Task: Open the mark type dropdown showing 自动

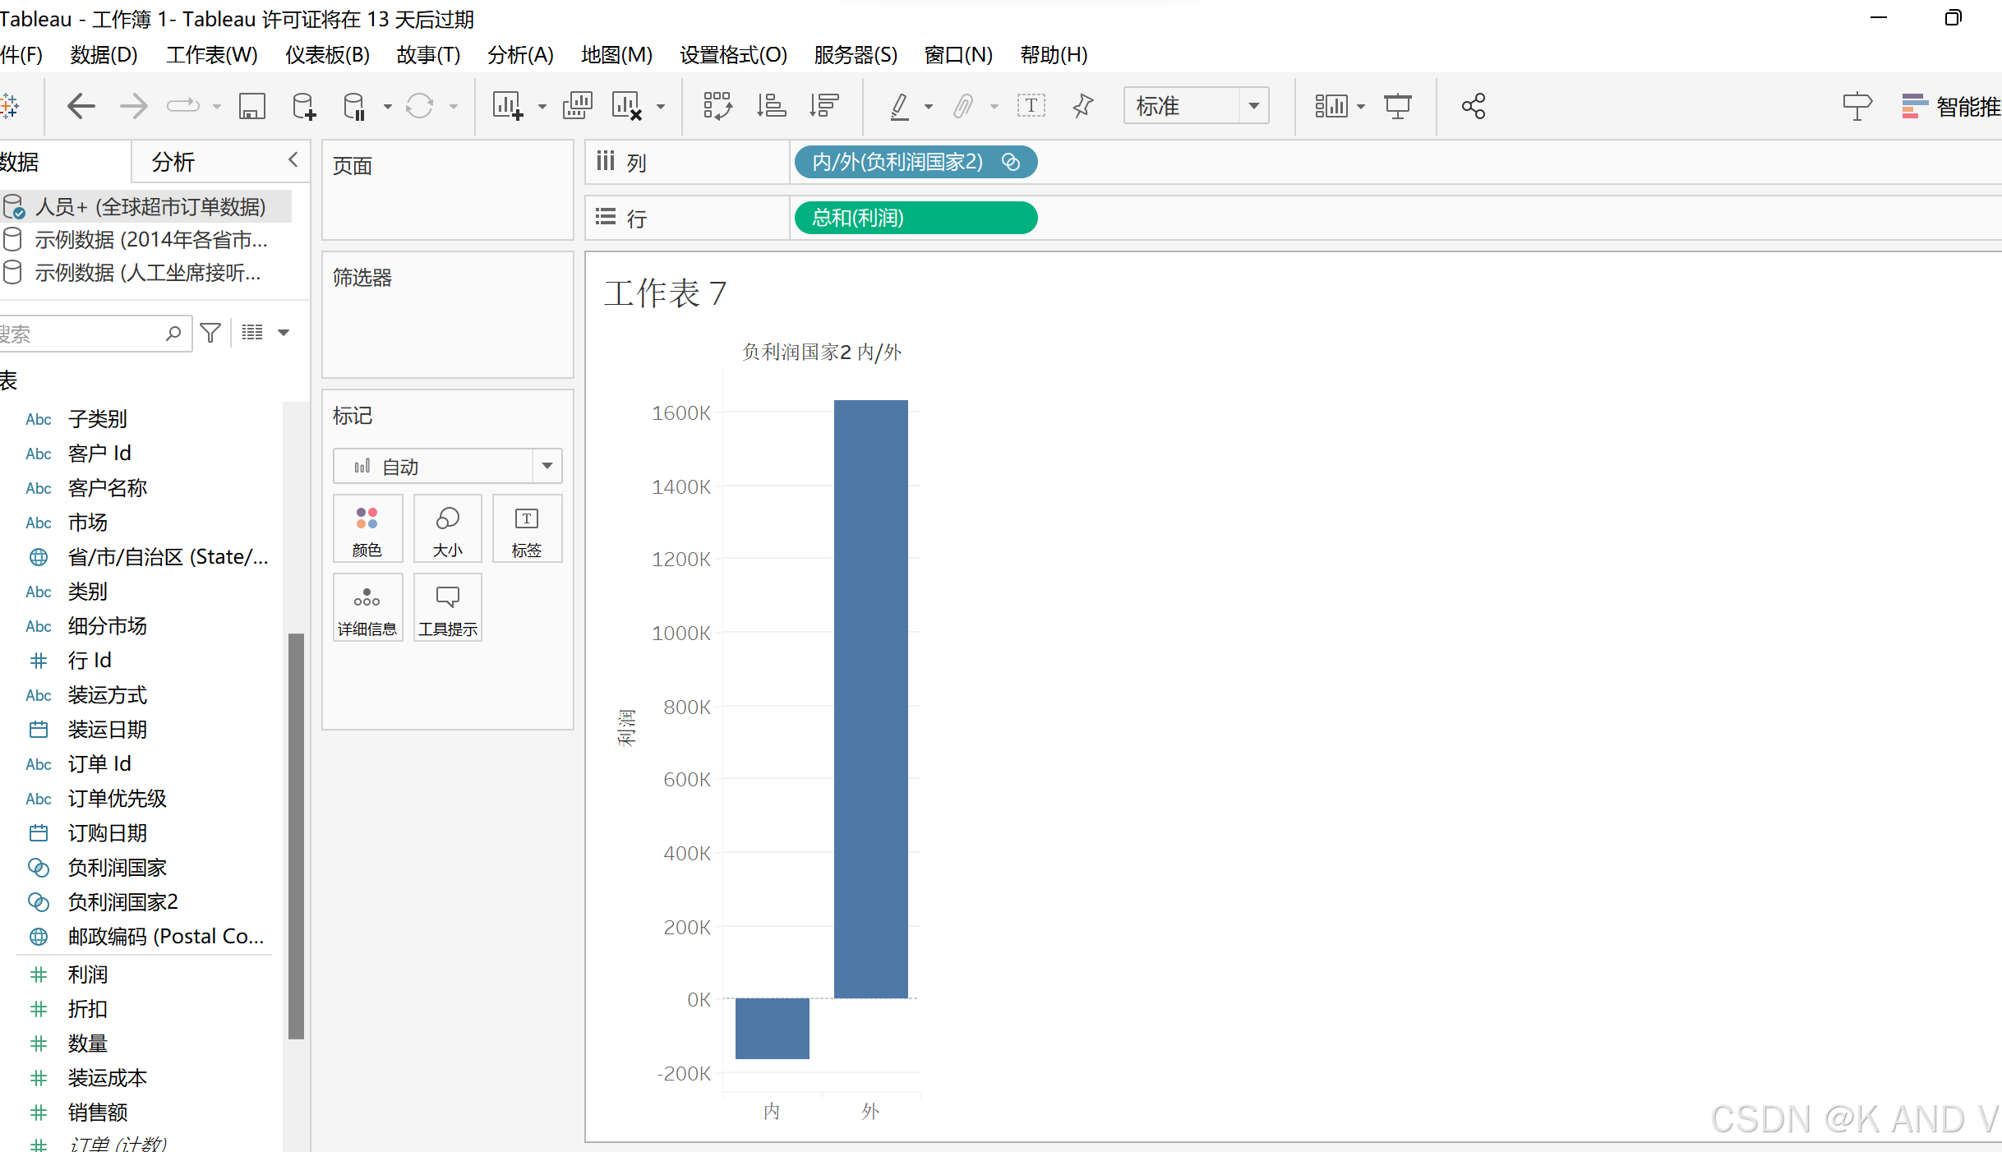Action: pos(447,466)
